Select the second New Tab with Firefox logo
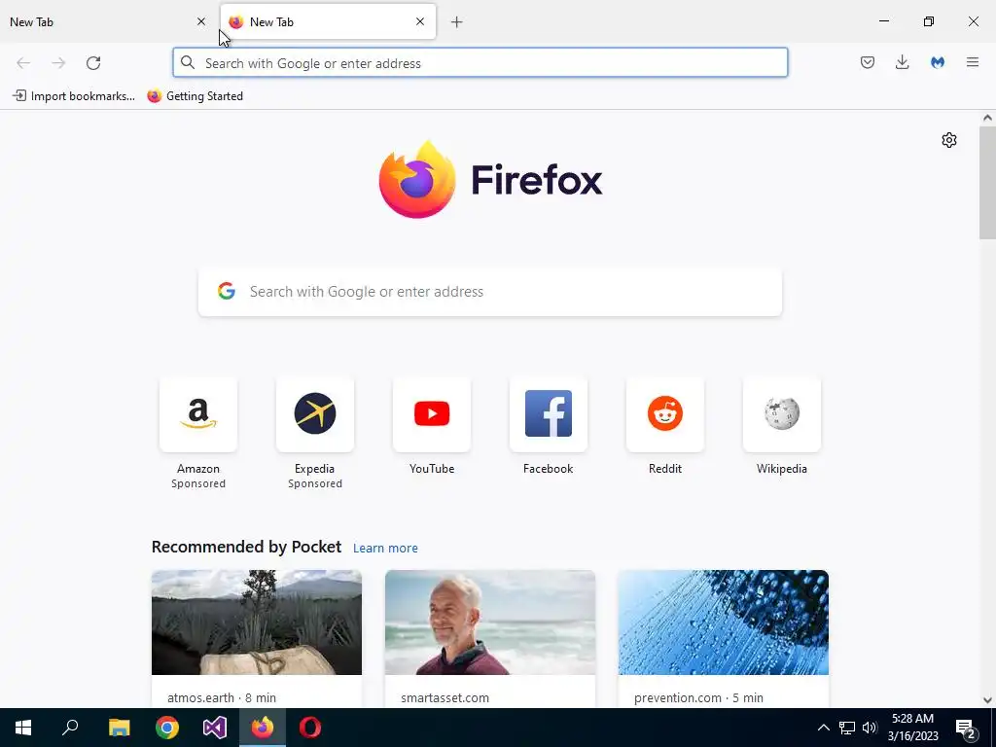This screenshot has height=747, width=996. (x=328, y=21)
